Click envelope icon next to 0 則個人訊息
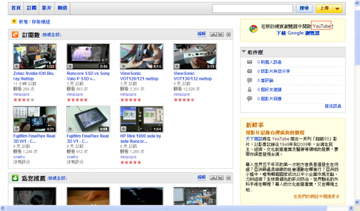Screen dimensions: 360x211 coord(249,62)
